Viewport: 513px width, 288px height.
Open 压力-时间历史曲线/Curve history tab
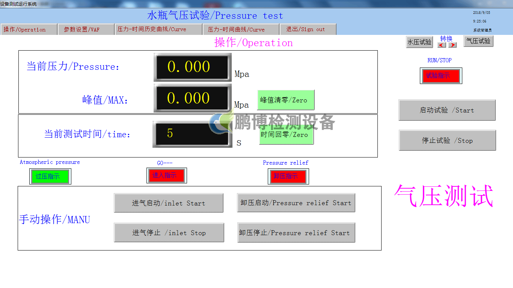tap(158, 30)
